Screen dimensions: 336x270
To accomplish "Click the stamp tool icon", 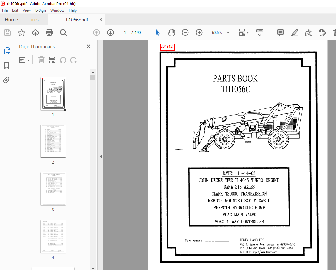I will [322, 33].
